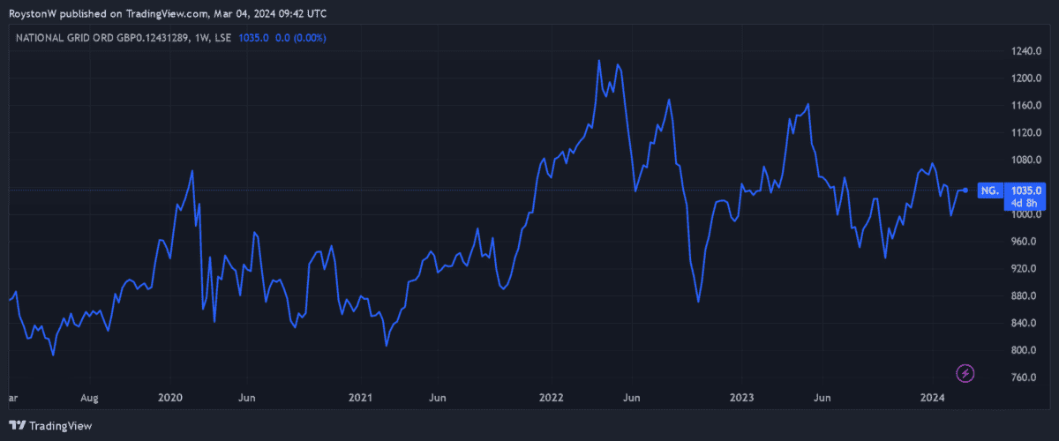The image size is (1059, 441).
Task: Select the 2023 label on time axis
Action: click(742, 399)
